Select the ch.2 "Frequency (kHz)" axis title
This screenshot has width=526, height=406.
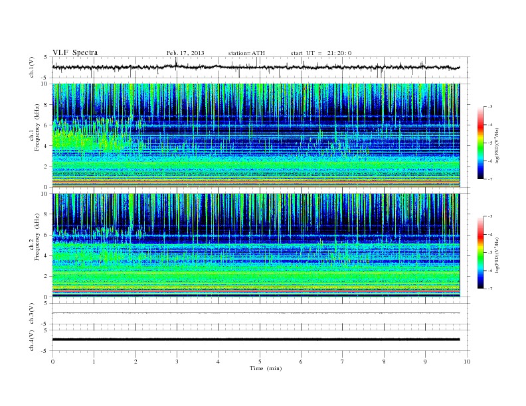37,237
